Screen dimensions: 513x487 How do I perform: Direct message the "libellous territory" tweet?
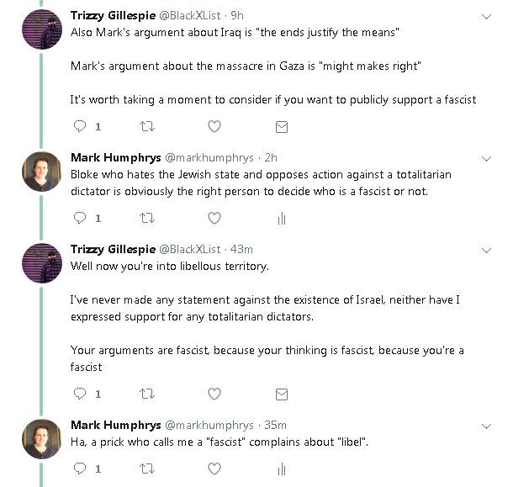coord(282,394)
